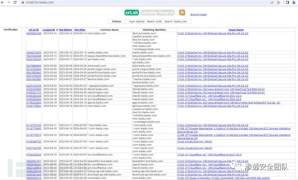Click the common name cell wenku.baidu.com
The width and height of the screenshot is (298, 180).
(x=98, y=53)
